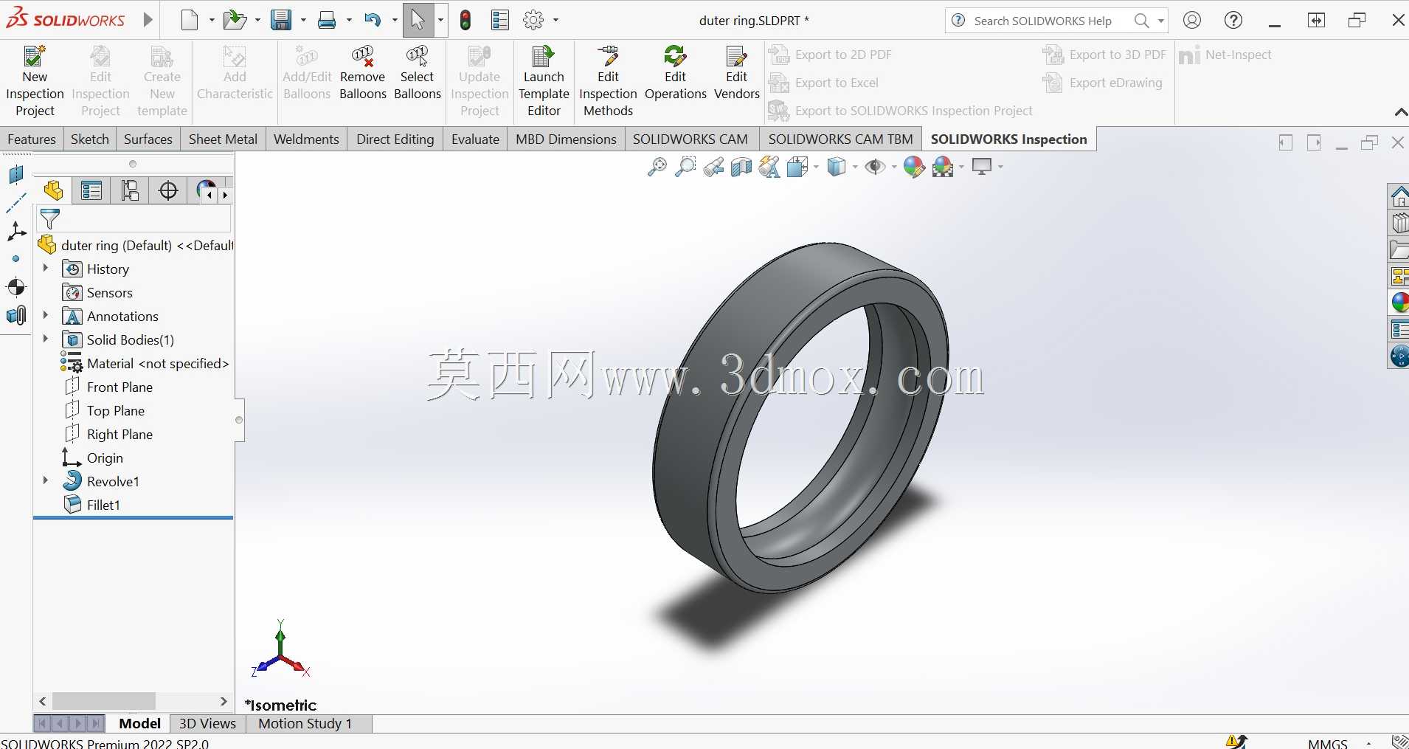Open PropertyManager tab icon
1409x749 pixels.
coord(91,191)
